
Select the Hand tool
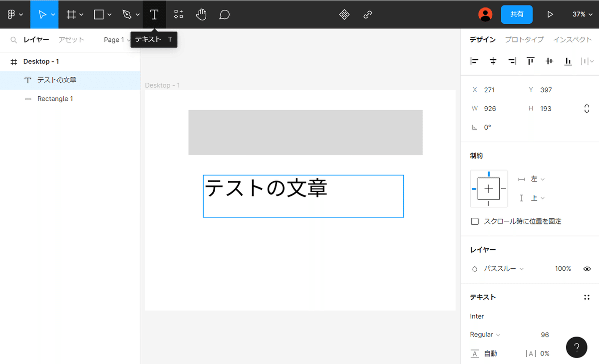[201, 14]
